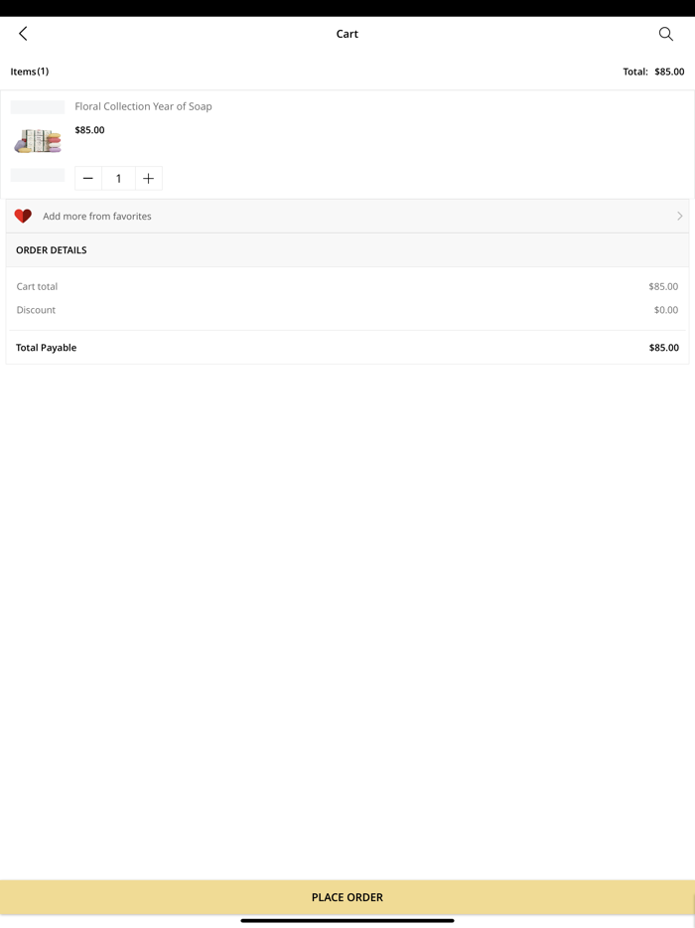Expand favorites row using the right chevron
Screen dimensions: 695x928
point(679,216)
